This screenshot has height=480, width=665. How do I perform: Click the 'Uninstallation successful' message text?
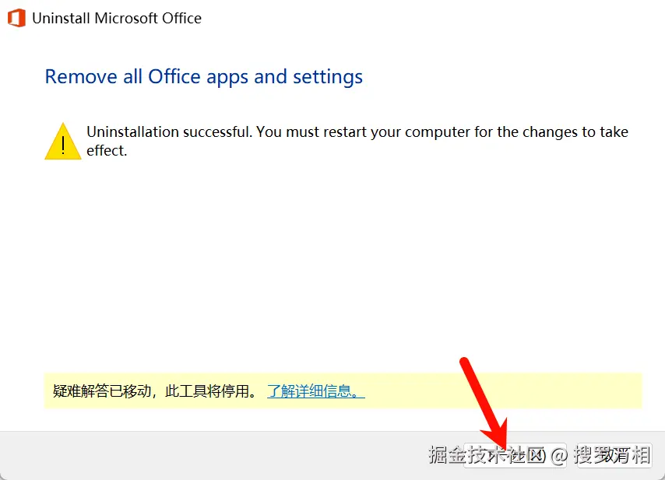point(169,132)
